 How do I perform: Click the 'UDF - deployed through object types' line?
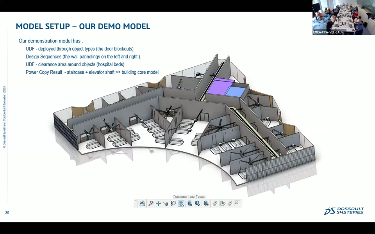coord(80,49)
